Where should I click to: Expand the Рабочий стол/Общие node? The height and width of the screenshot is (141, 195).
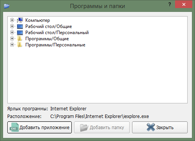pyautogui.click(x=12, y=26)
